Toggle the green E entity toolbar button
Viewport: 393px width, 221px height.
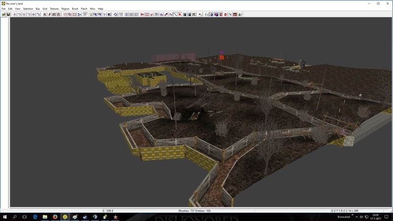(207, 14)
